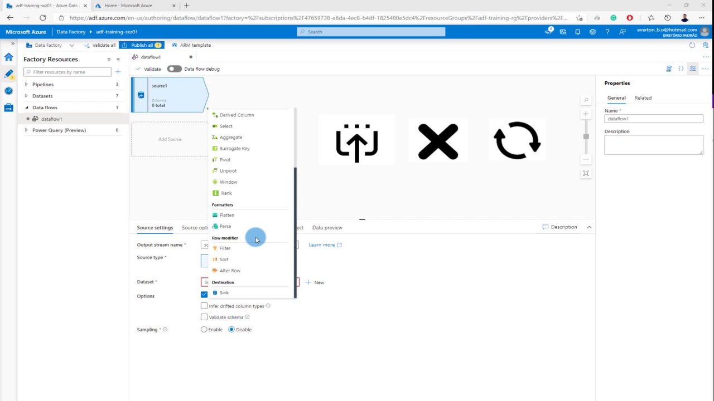Image resolution: width=714 pixels, height=401 pixels.
Task: Open the code view braces icon
Action: (x=681, y=69)
